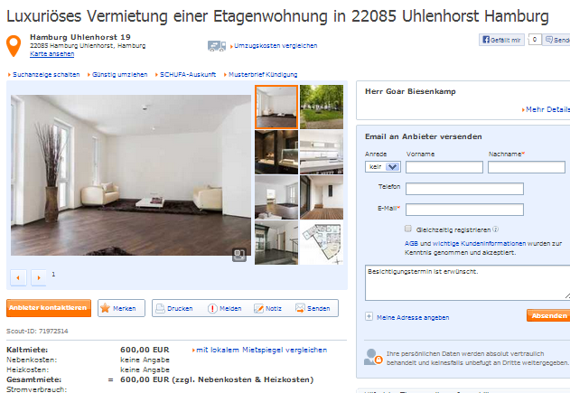Click the Facebook Gefällt mir button

pos(501,40)
